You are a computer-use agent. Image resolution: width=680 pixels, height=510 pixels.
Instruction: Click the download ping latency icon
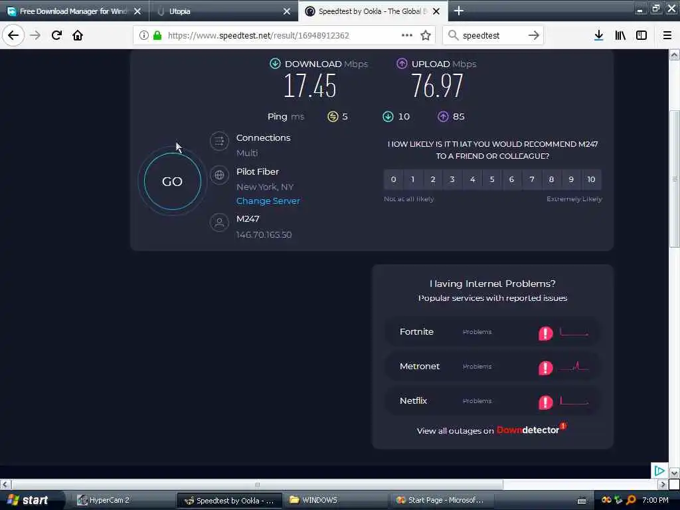pos(388,116)
